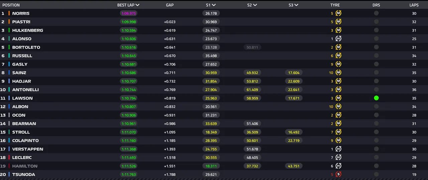Select driver name TSUNODA
Screen dimensions: 428x180
coord(23,174)
